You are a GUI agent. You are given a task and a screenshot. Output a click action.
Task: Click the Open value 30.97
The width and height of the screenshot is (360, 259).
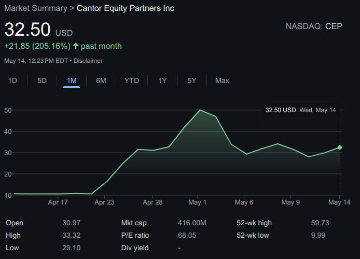(72, 223)
